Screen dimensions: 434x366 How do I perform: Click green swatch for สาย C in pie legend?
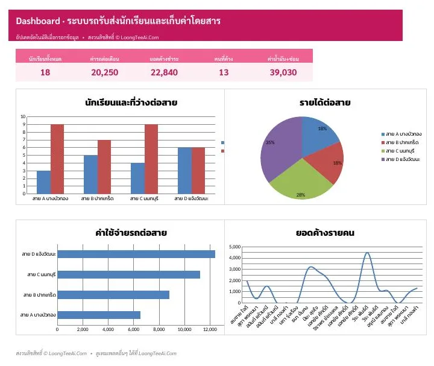tap(383, 151)
